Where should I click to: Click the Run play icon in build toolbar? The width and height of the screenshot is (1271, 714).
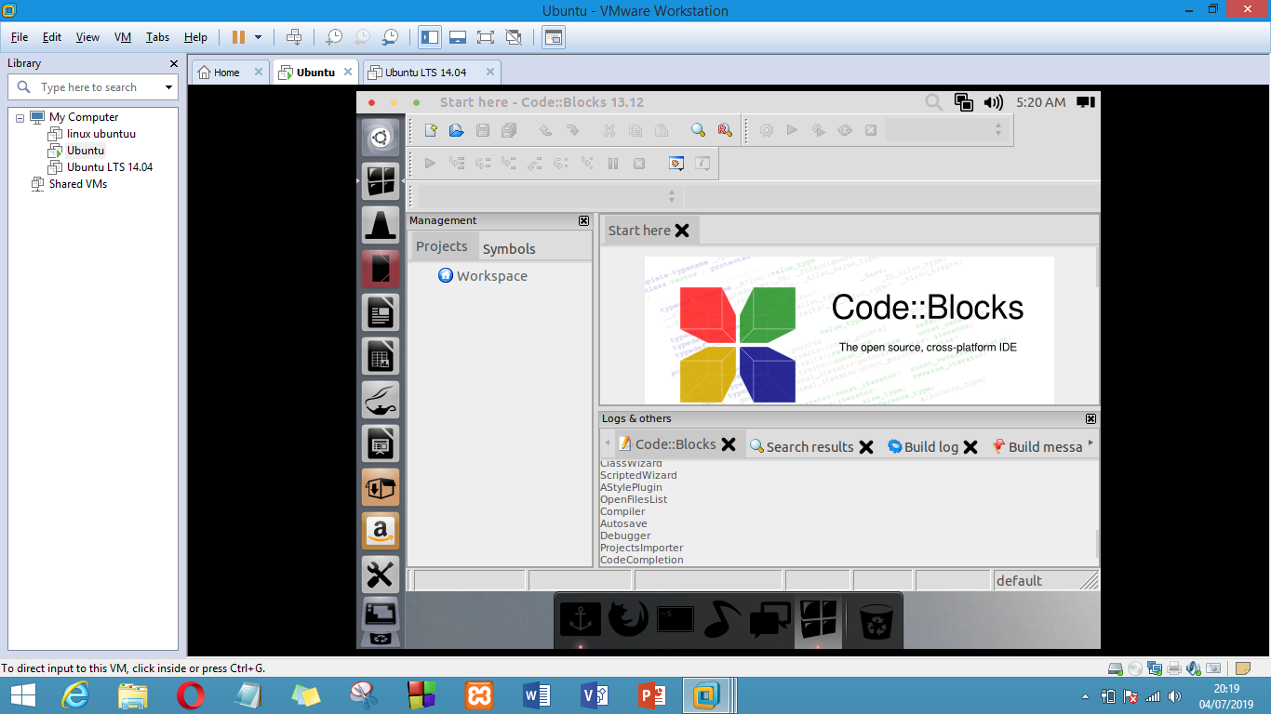tap(793, 130)
